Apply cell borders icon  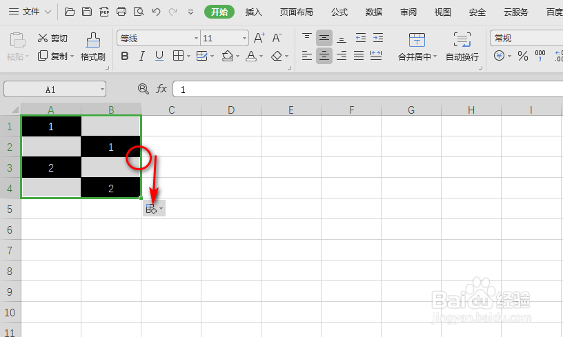(178, 56)
